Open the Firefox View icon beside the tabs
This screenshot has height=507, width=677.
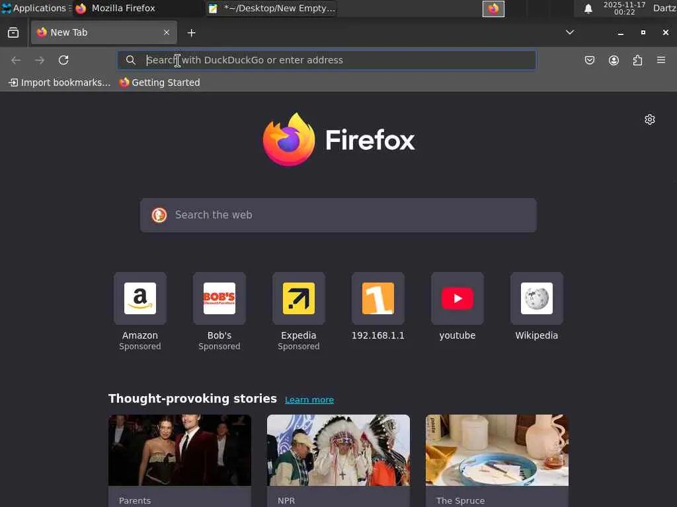[13, 32]
